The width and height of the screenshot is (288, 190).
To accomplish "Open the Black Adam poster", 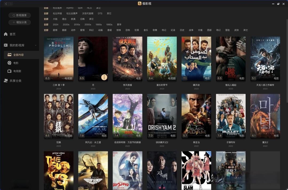I will 196,116.
